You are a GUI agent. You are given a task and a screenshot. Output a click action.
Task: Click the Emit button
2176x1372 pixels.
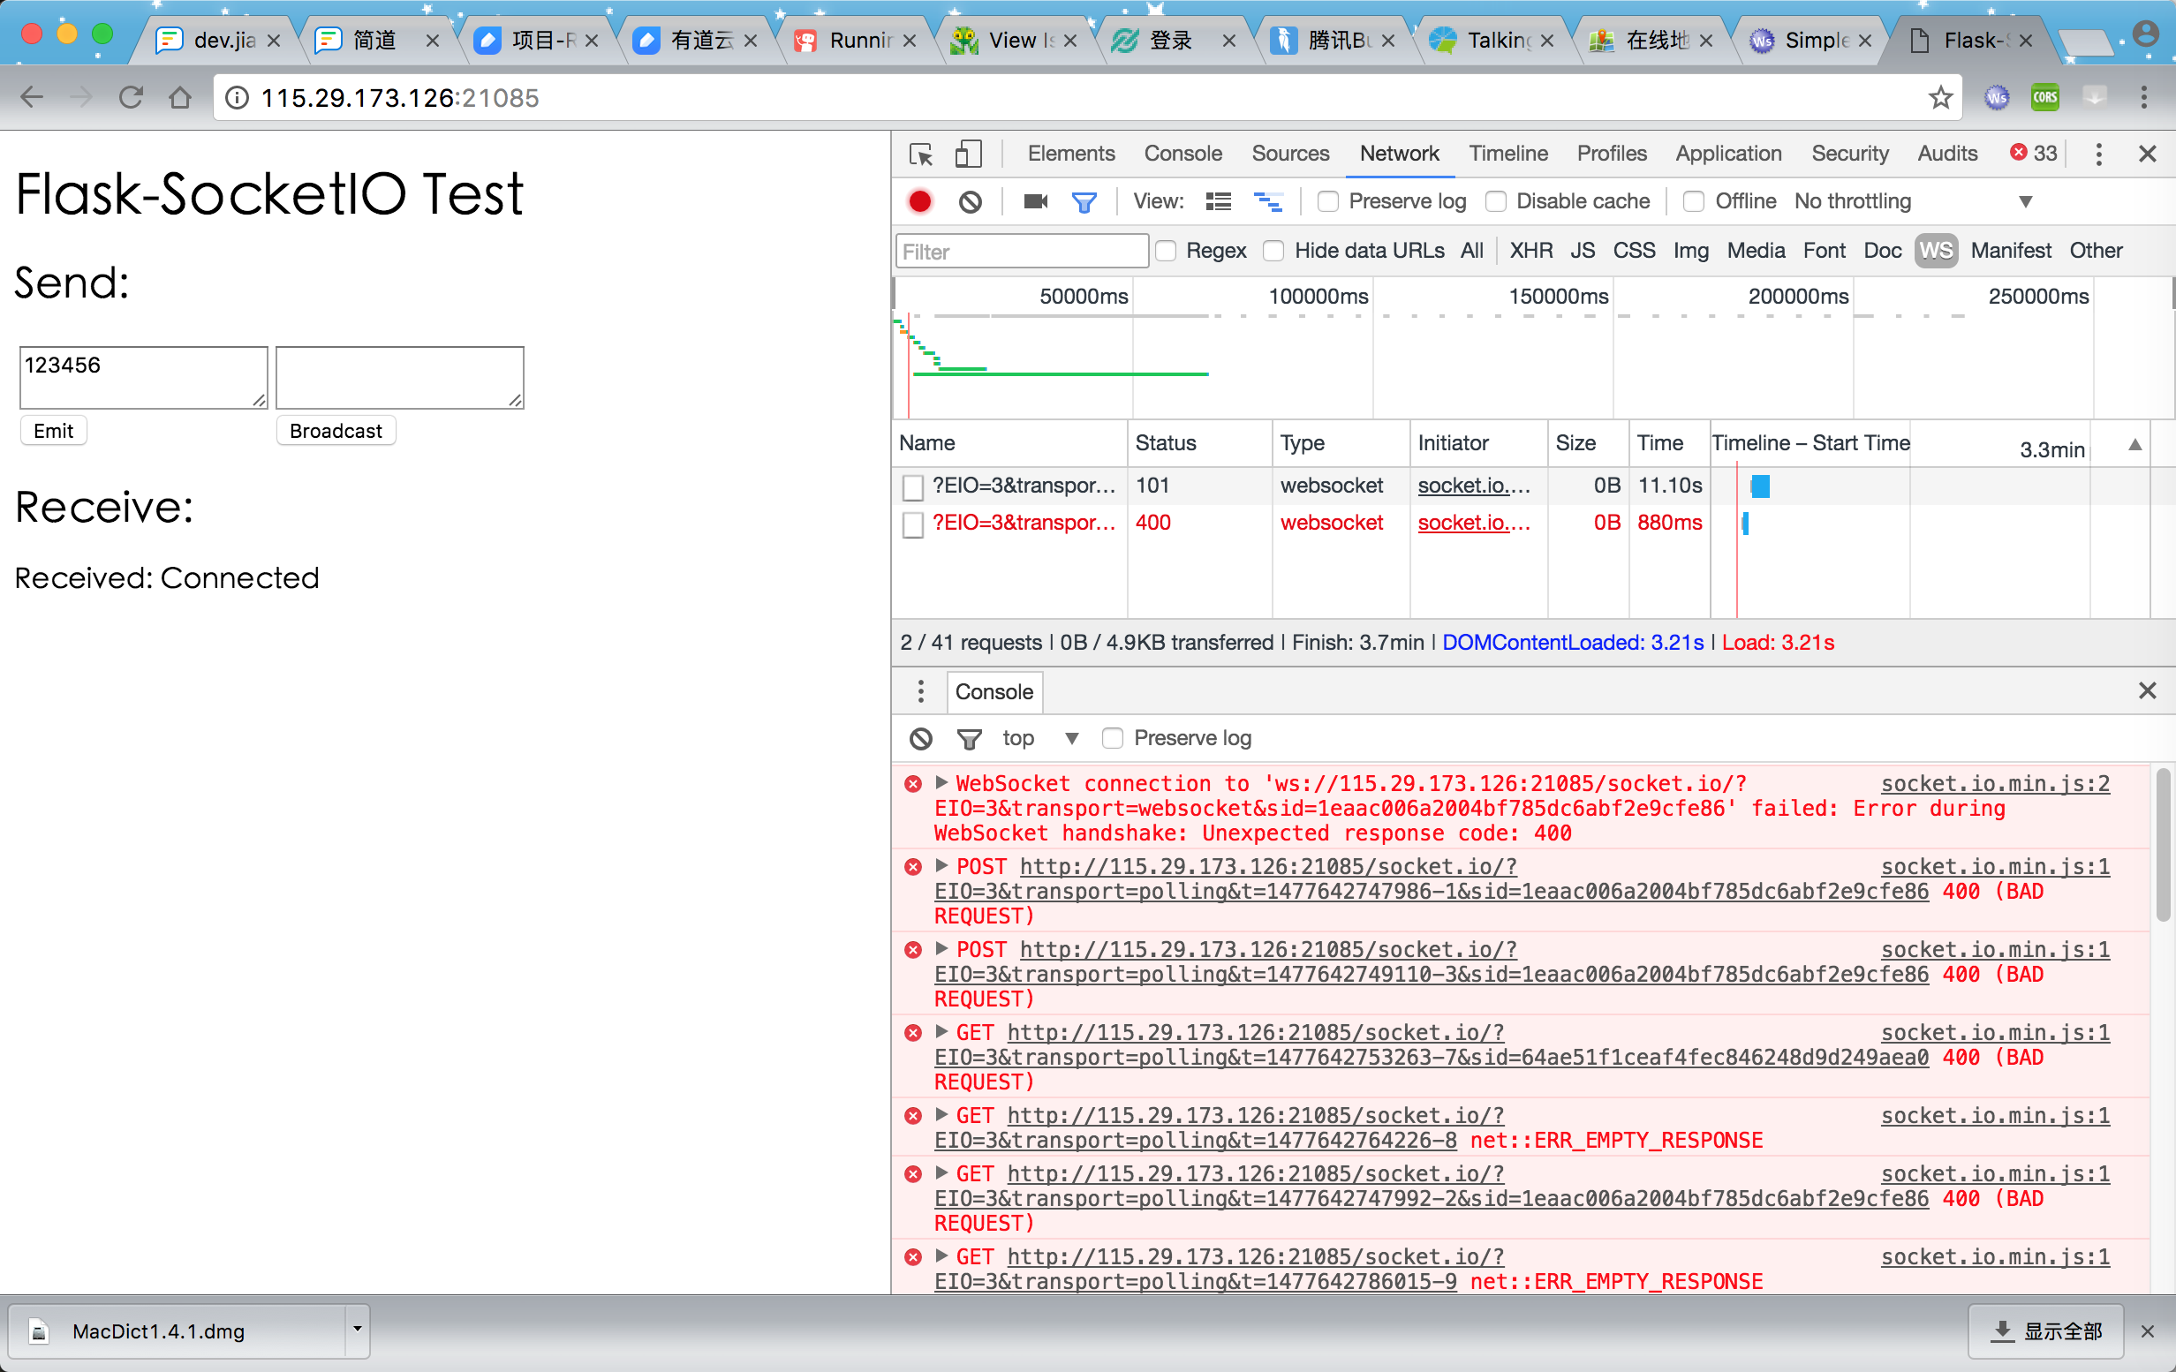[52, 431]
